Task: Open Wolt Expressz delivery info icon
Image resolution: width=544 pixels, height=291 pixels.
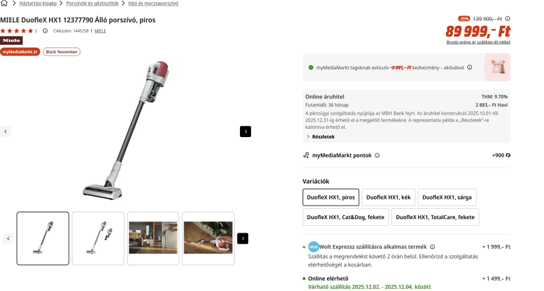Action: pyautogui.click(x=432, y=247)
